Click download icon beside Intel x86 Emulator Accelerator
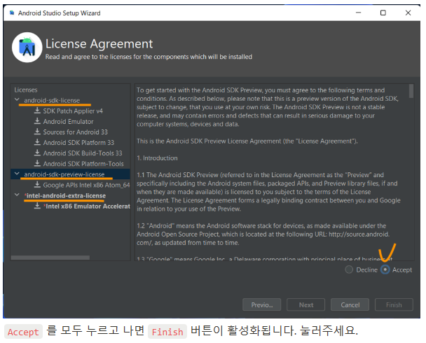 point(37,206)
